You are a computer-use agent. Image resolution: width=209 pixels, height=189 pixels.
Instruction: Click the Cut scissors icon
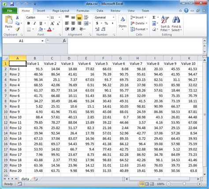click(x=17, y=18)
